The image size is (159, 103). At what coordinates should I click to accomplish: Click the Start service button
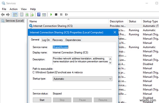tap(42, 100)
